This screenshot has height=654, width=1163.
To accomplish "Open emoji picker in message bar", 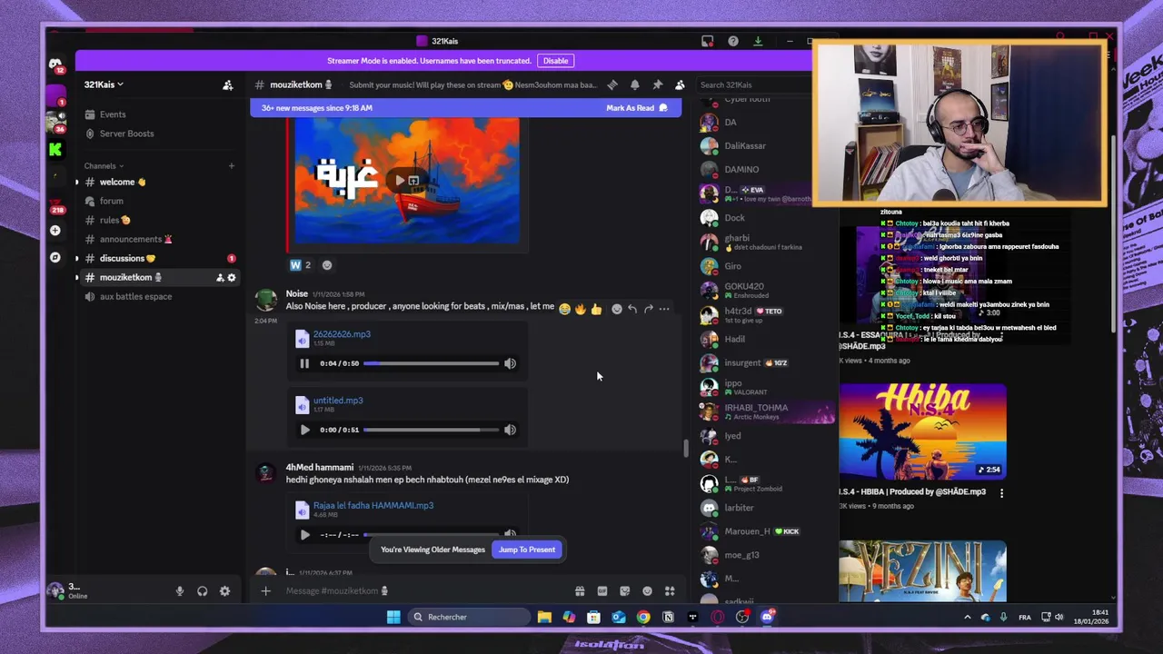I will tap(647, 591).
